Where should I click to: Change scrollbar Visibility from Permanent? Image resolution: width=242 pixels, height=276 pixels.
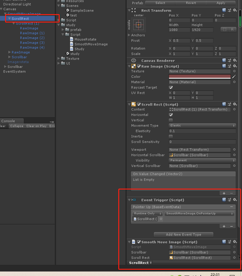(x=202, y=160)
